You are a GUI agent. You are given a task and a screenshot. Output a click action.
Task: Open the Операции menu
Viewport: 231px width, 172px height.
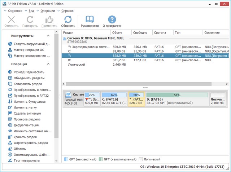click(x=47, y=11)
